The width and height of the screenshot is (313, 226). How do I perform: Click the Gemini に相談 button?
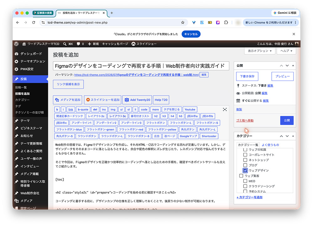285,13
